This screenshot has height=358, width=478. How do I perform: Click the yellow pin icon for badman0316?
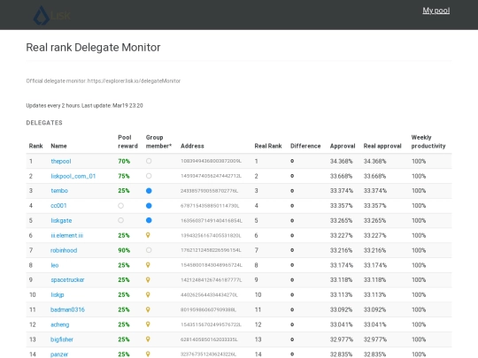click(x=148, y=309)
